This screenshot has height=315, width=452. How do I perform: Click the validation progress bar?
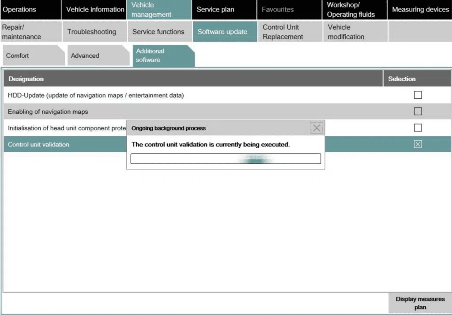pos(225,158)
